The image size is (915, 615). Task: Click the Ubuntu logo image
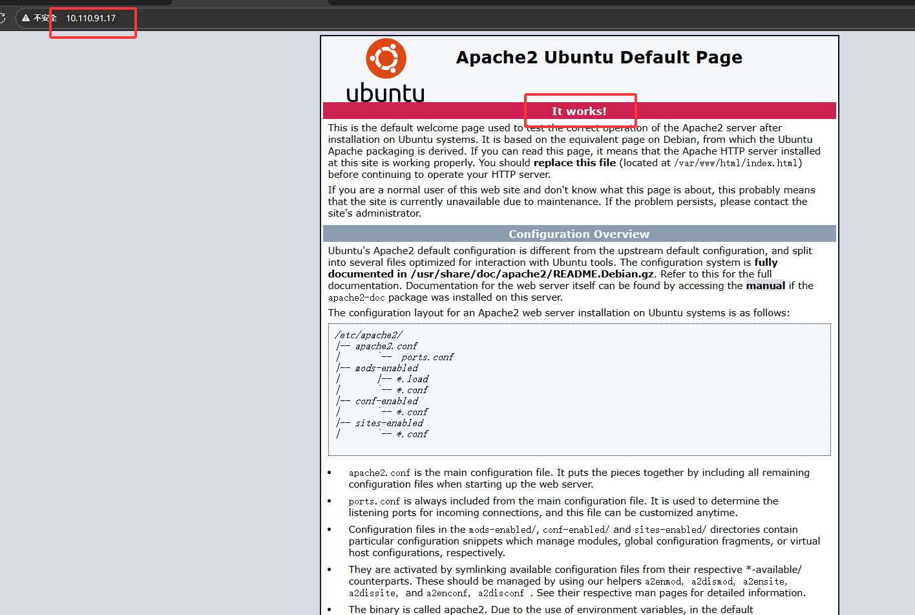[x=386, y=70]
